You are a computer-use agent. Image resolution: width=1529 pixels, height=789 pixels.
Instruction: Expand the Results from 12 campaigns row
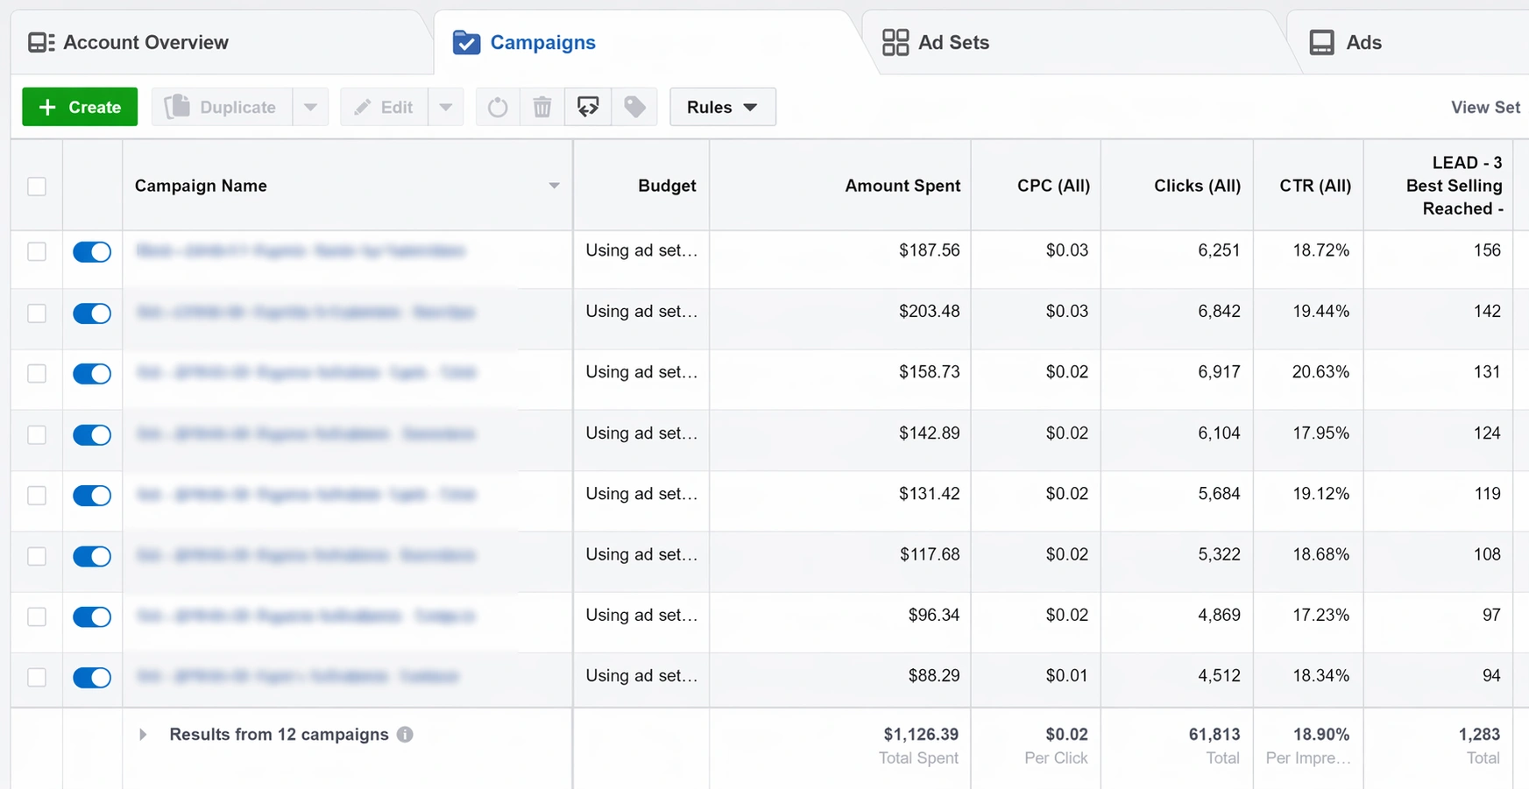[x=143, y=735]
